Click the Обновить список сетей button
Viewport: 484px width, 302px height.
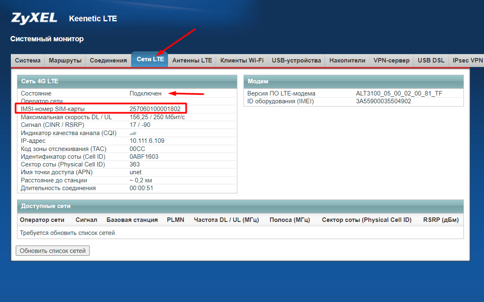[53, 250]
